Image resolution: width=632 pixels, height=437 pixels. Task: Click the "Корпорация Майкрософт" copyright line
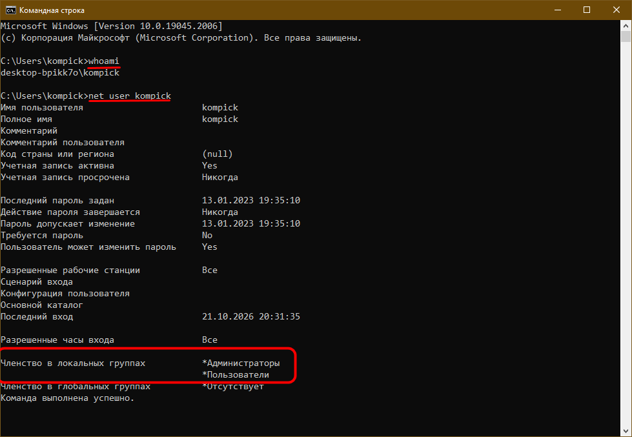click(x=181, y=38)
